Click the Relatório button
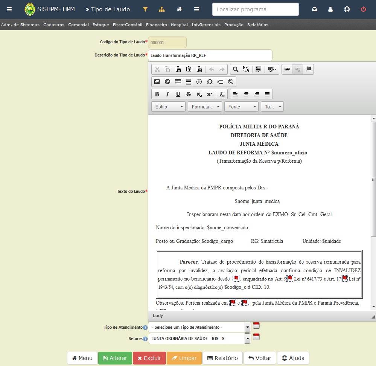 pos(222,358)
